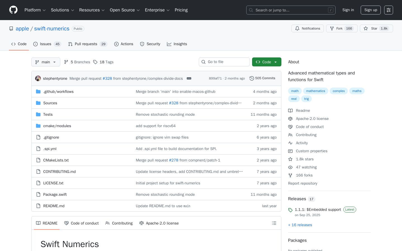This screenshot has width=402, height=251.
Task: Open the + 16 releases link
Action: pyautogui.click(x=300, y=225)
